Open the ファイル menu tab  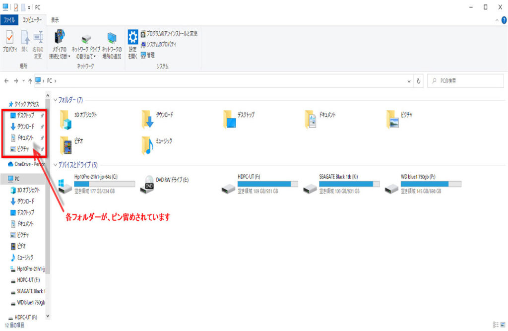pos(9,20)
